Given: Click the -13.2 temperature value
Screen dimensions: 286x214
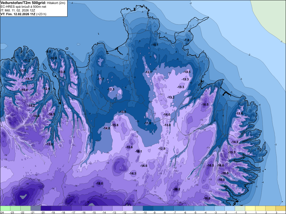Looking at the screenshot, I should coord(171,98).
